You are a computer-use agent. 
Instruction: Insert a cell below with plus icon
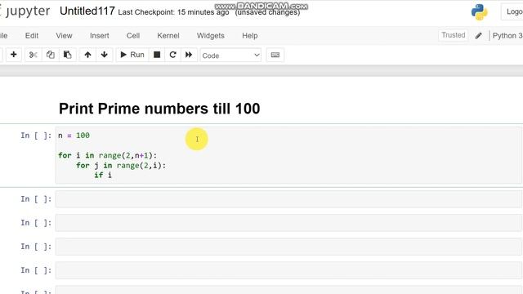click(x=14, y=55)
